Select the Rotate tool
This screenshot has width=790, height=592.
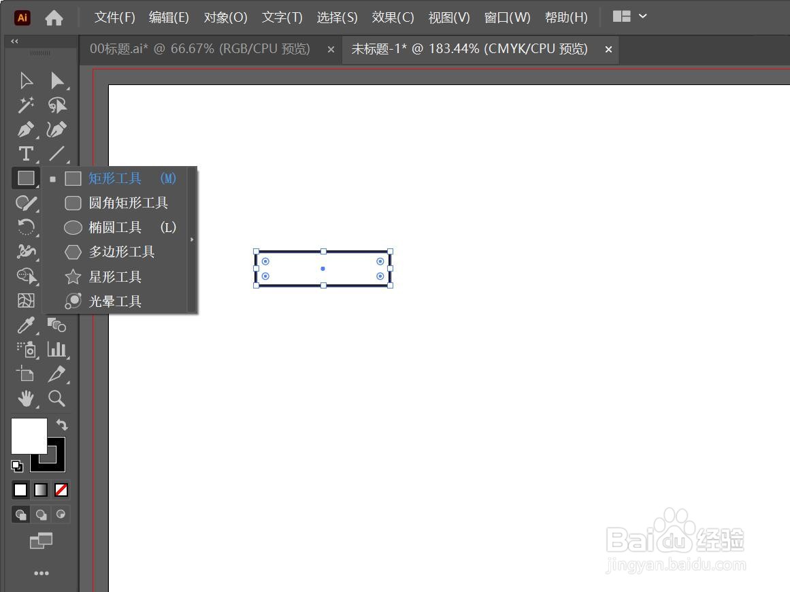27,227
